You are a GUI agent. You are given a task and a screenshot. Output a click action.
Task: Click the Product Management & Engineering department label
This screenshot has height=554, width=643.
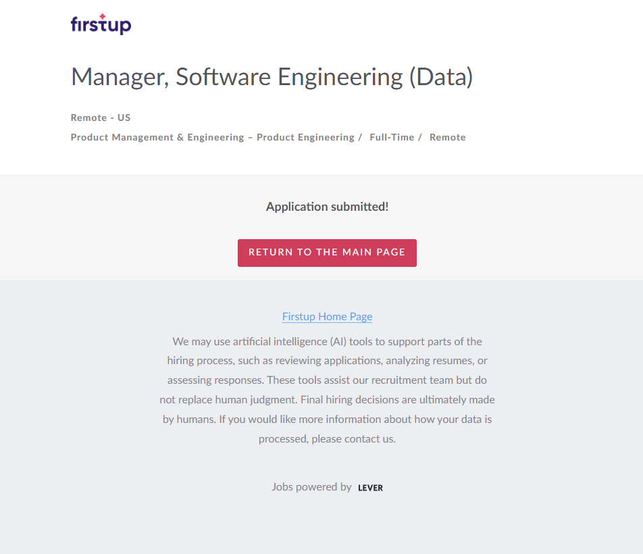pyautogui.click(x=157, y=137)
